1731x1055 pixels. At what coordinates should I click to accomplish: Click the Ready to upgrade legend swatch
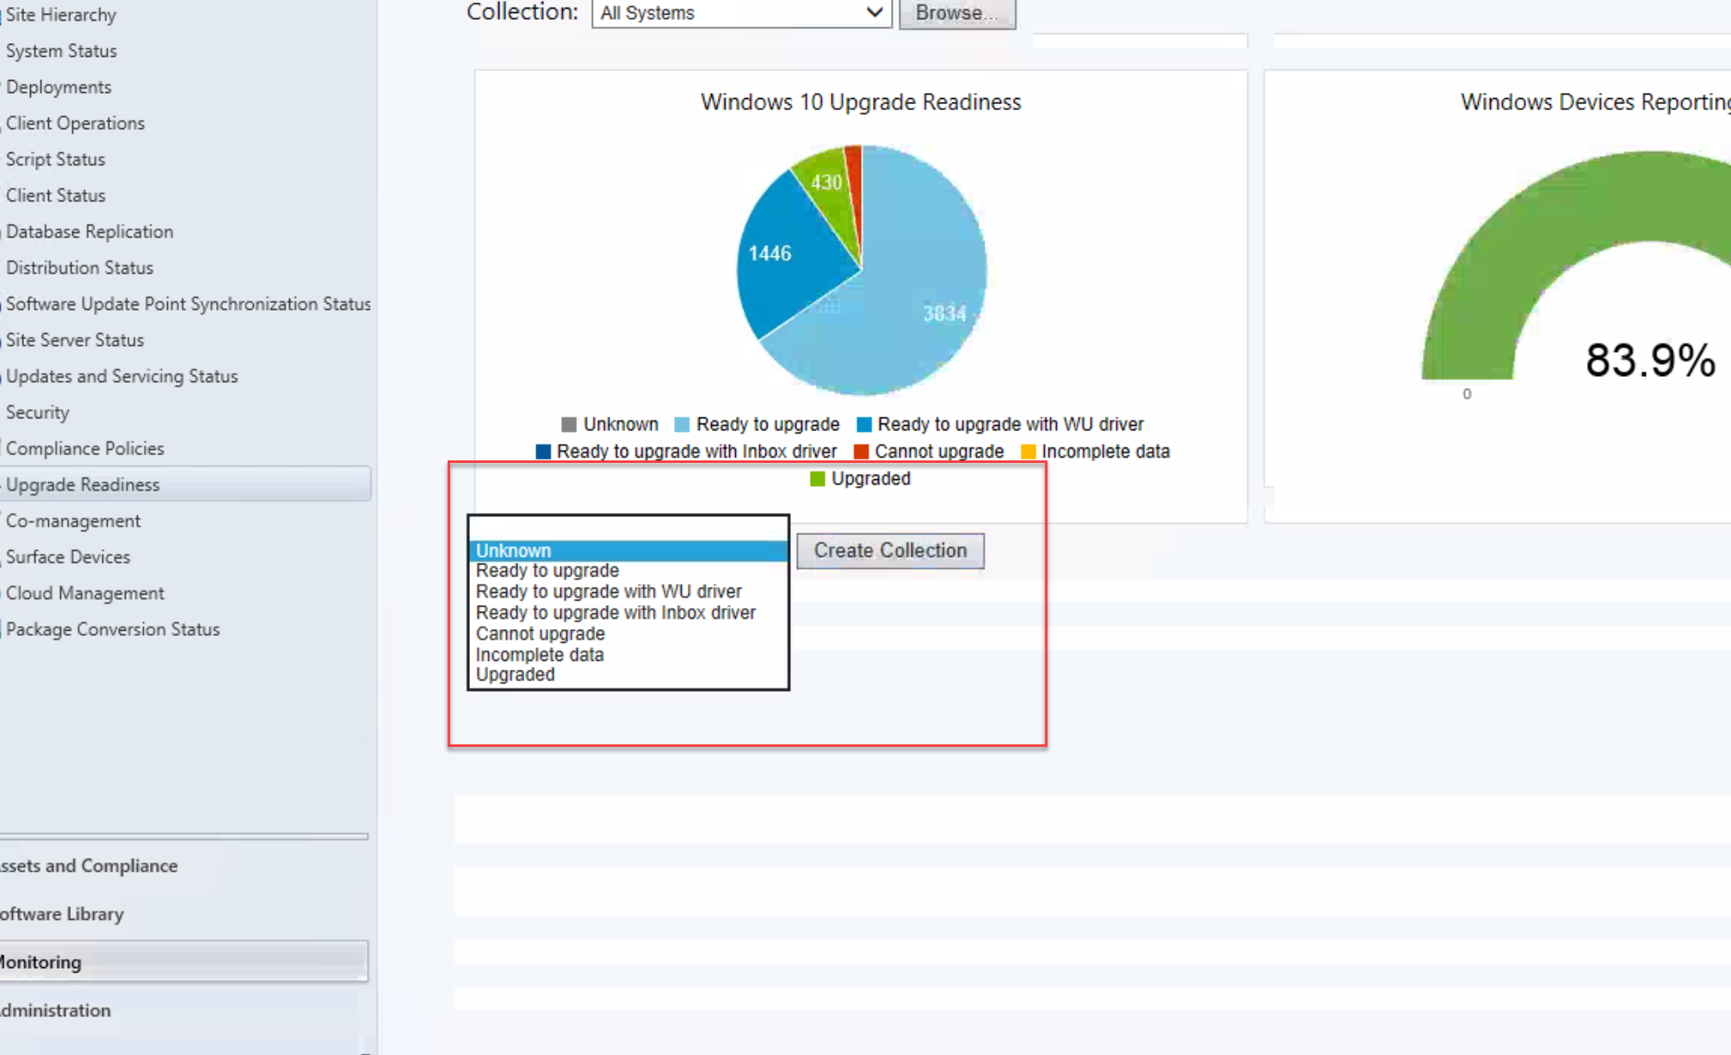point(682,424)
